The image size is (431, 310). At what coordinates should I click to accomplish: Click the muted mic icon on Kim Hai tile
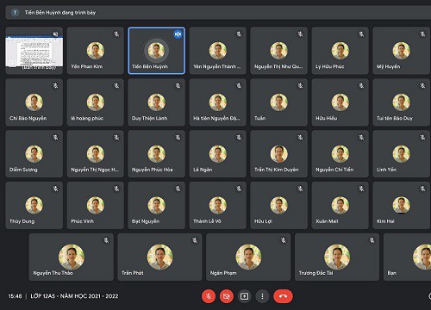[x=422, y=189]
